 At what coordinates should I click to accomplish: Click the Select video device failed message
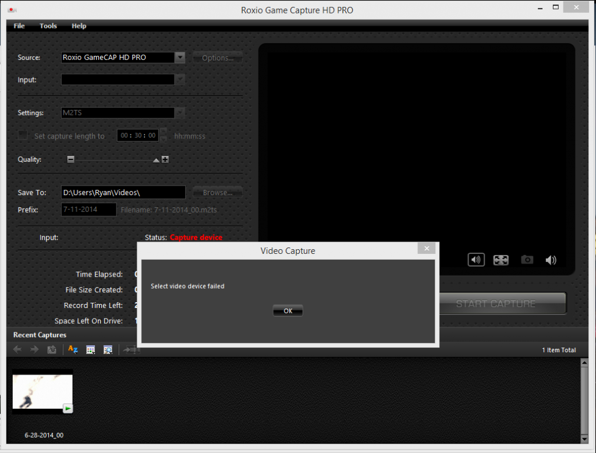187,286
